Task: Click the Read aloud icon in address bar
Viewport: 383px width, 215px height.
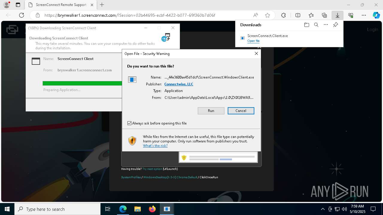Action: point(256,15)
